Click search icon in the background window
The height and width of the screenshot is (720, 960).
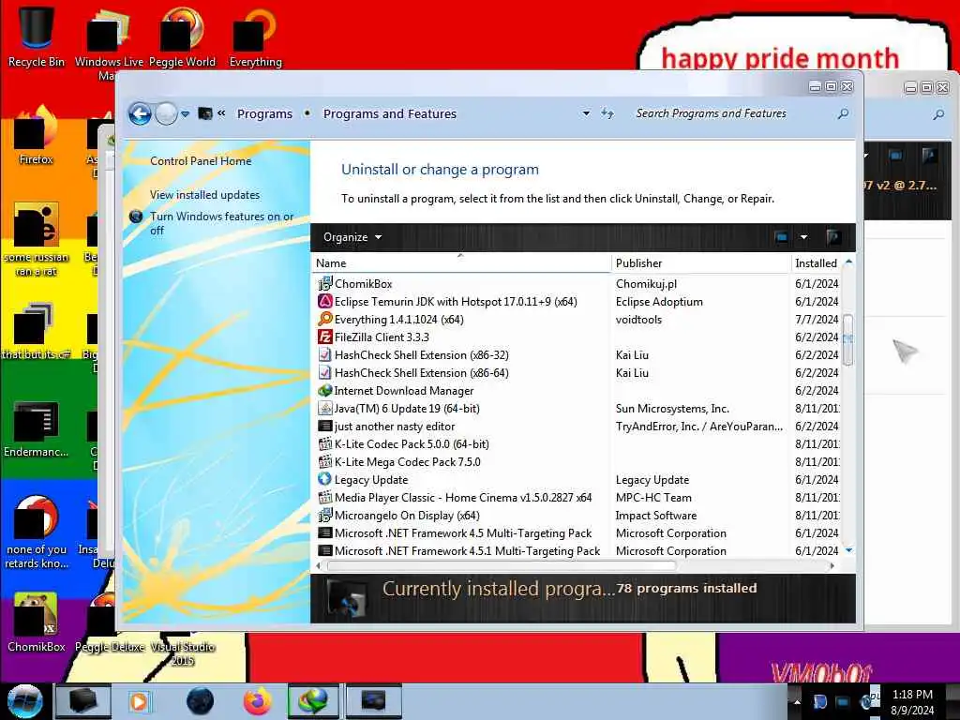click(938, 113)
